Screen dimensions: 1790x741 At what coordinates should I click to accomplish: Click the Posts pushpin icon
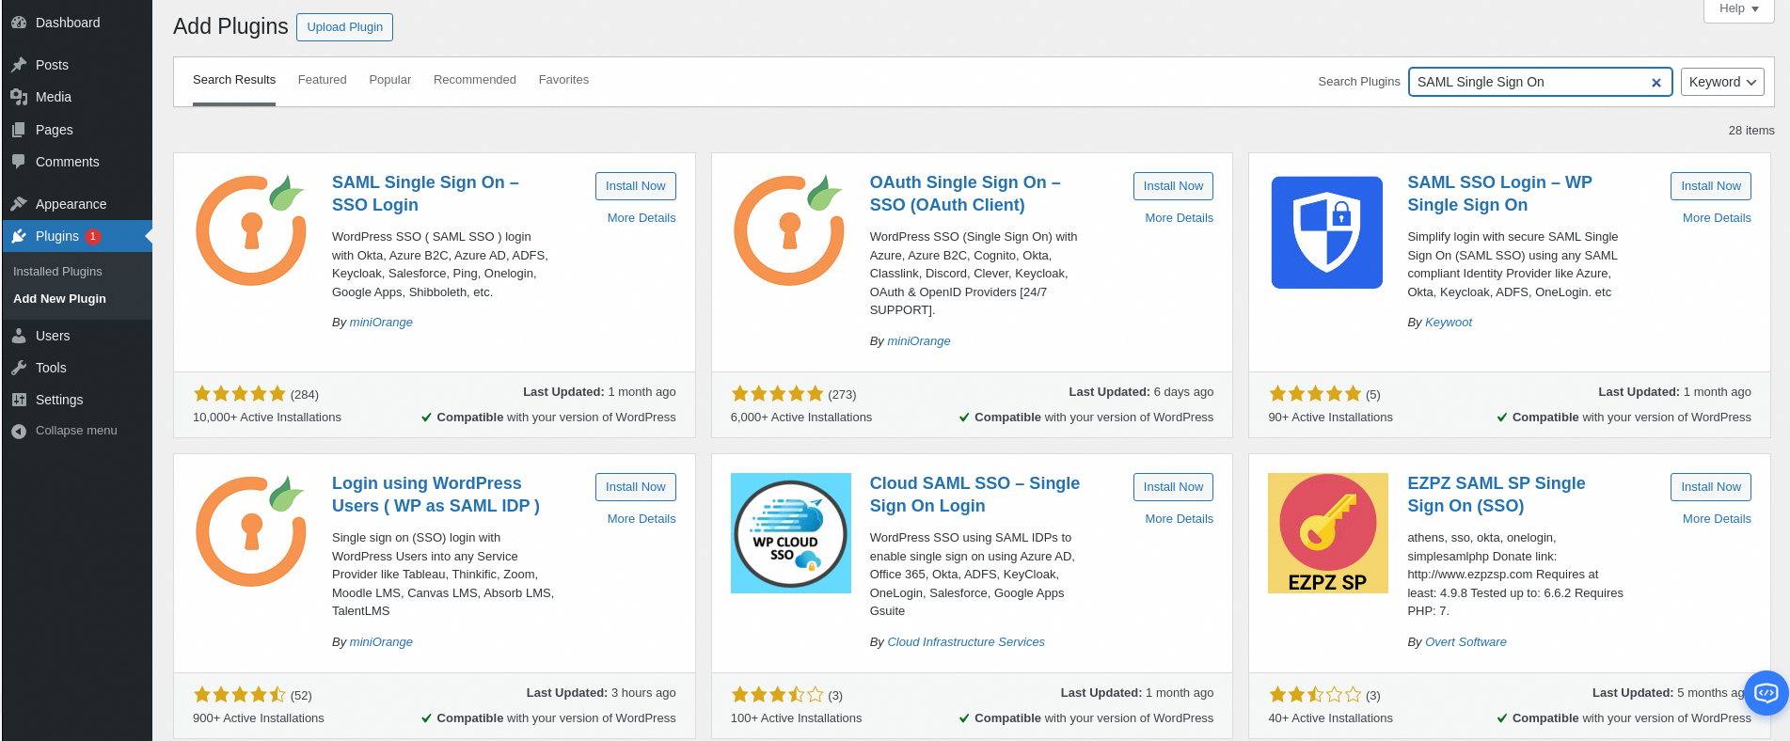tap(19, 65)
